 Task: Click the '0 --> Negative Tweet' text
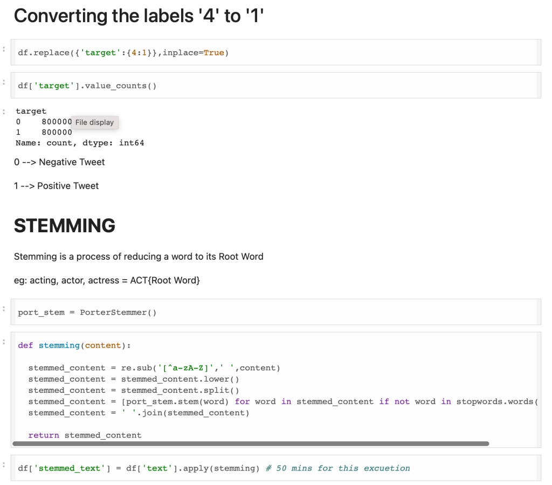(x=59, y=162)
